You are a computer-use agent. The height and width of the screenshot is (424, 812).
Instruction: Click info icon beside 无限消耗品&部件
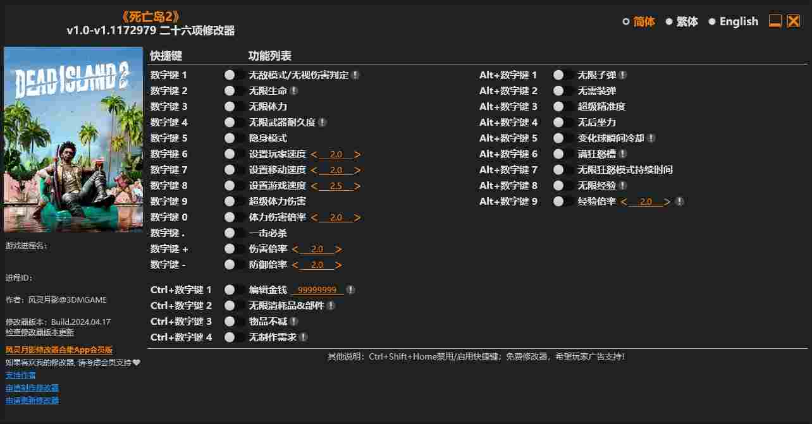point(331,305)
